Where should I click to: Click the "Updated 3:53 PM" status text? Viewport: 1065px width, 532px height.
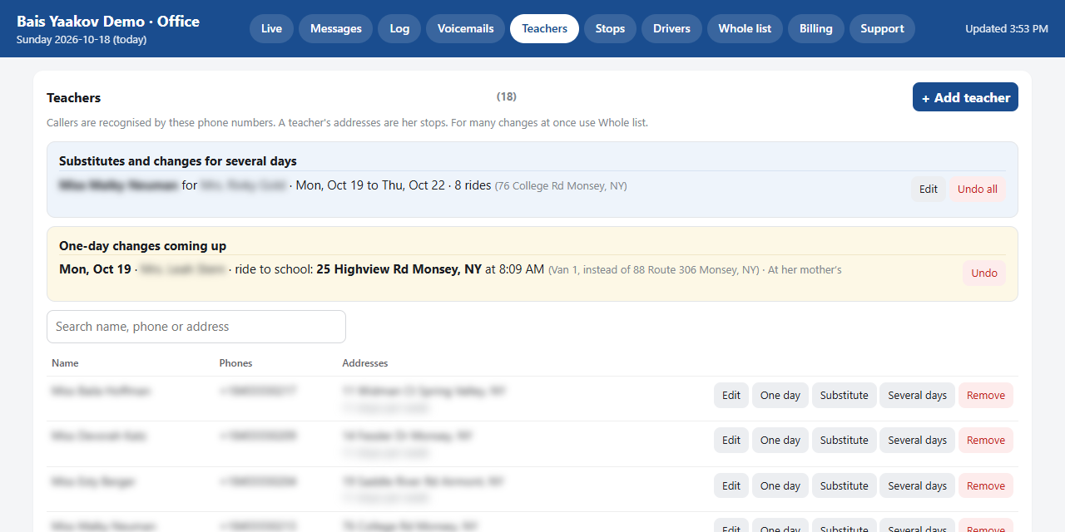pos(1007,28)
